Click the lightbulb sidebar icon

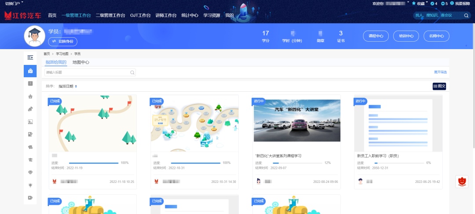tap(30, 185)
